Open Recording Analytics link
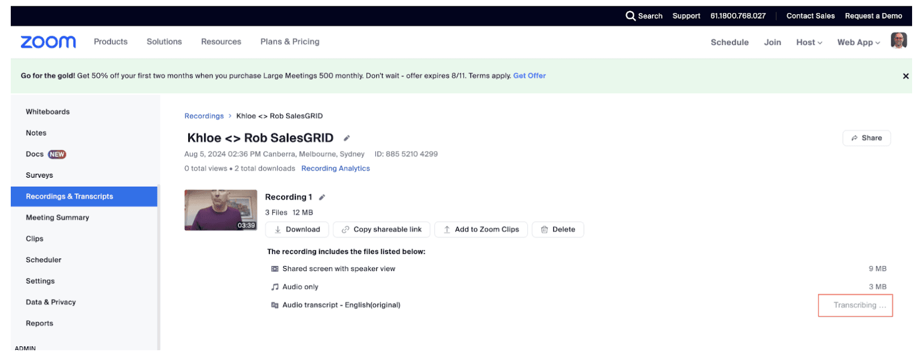Image resolution: width=924 pixels, height=361 pixels. (336, 169)
